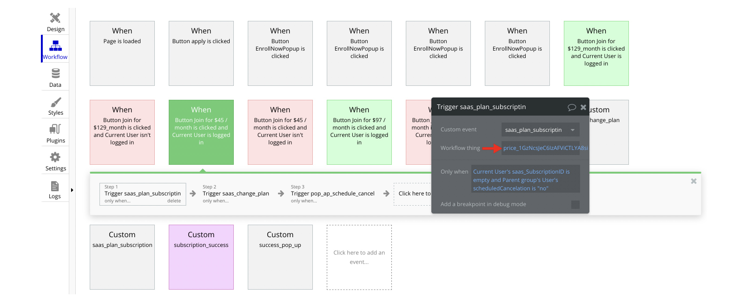Open the Design tab icon
This screenshot has width=740, height=298.
55,18
